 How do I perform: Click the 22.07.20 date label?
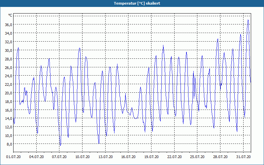(175, 157)
